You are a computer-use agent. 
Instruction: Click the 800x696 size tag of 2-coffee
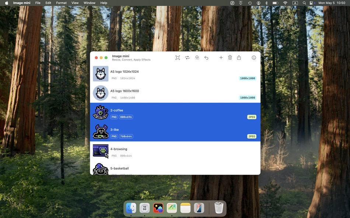point(126,117)
